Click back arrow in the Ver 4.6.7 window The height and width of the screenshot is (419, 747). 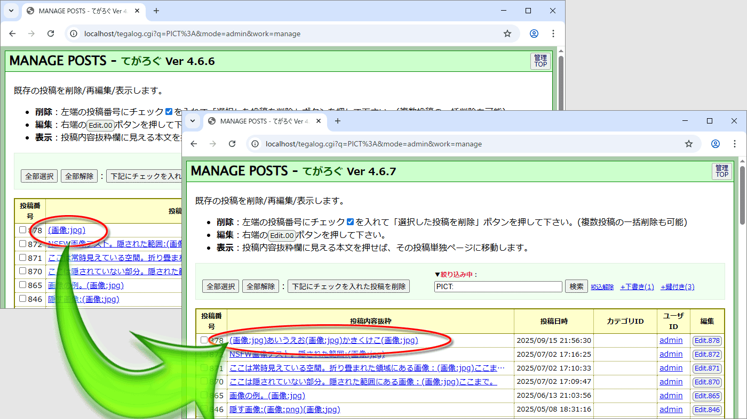click(x=194, y=144)
